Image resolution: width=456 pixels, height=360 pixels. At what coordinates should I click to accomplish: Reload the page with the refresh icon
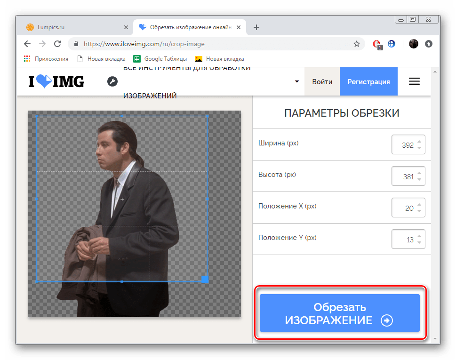click(57, 44)
